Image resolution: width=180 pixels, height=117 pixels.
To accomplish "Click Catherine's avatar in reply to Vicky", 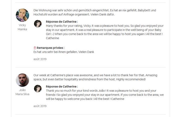I will pos(38,24).
